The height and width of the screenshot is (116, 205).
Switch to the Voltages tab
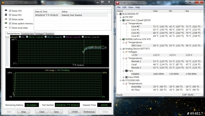click(x=40, y=34)
